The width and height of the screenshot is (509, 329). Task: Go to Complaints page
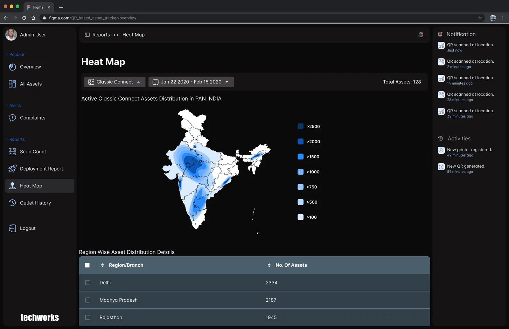coord(39,118)
